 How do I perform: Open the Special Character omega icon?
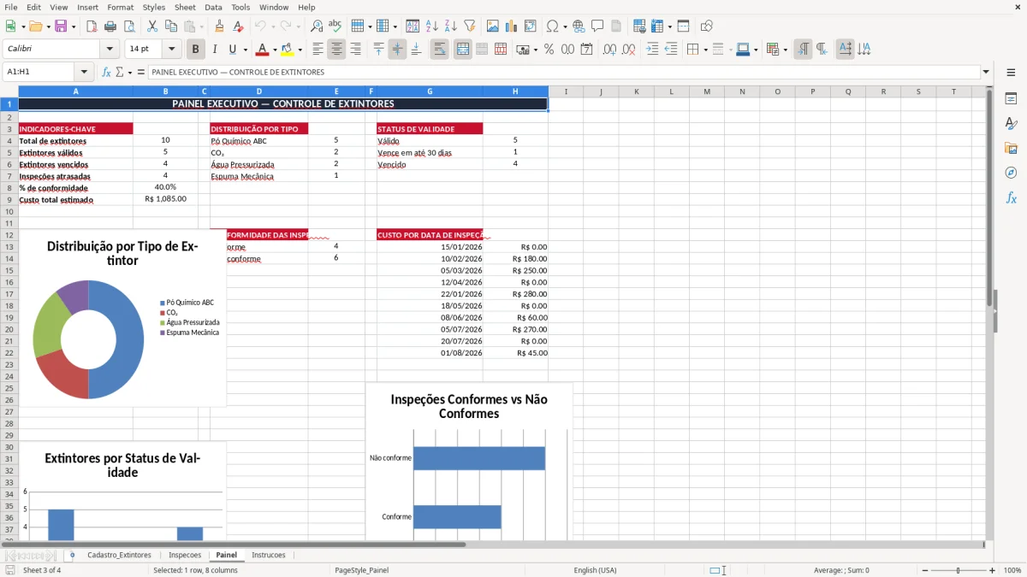click(552, 26)
